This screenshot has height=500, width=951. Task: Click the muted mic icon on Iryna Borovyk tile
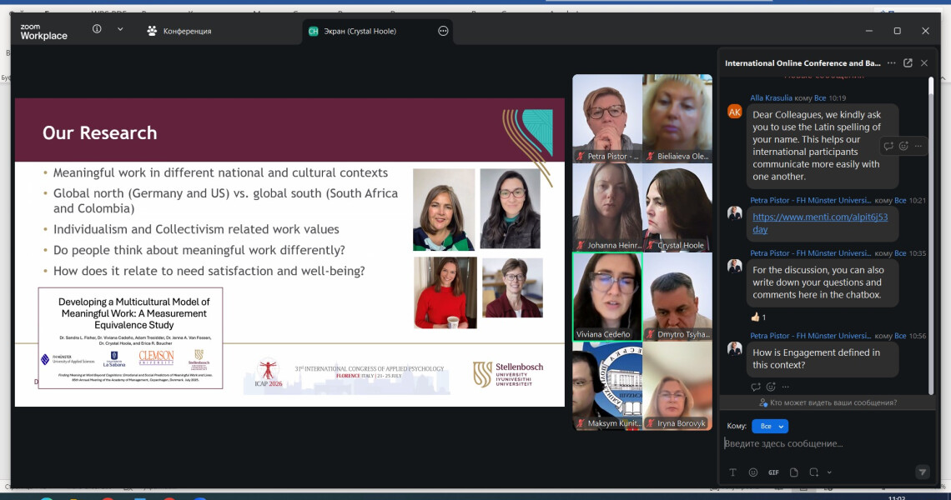pos(650,423)
